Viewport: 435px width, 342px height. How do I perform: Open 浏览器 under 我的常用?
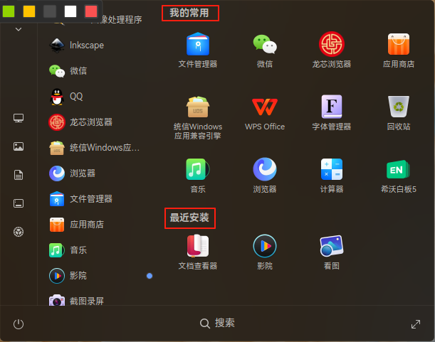click(x=265, y=176)
